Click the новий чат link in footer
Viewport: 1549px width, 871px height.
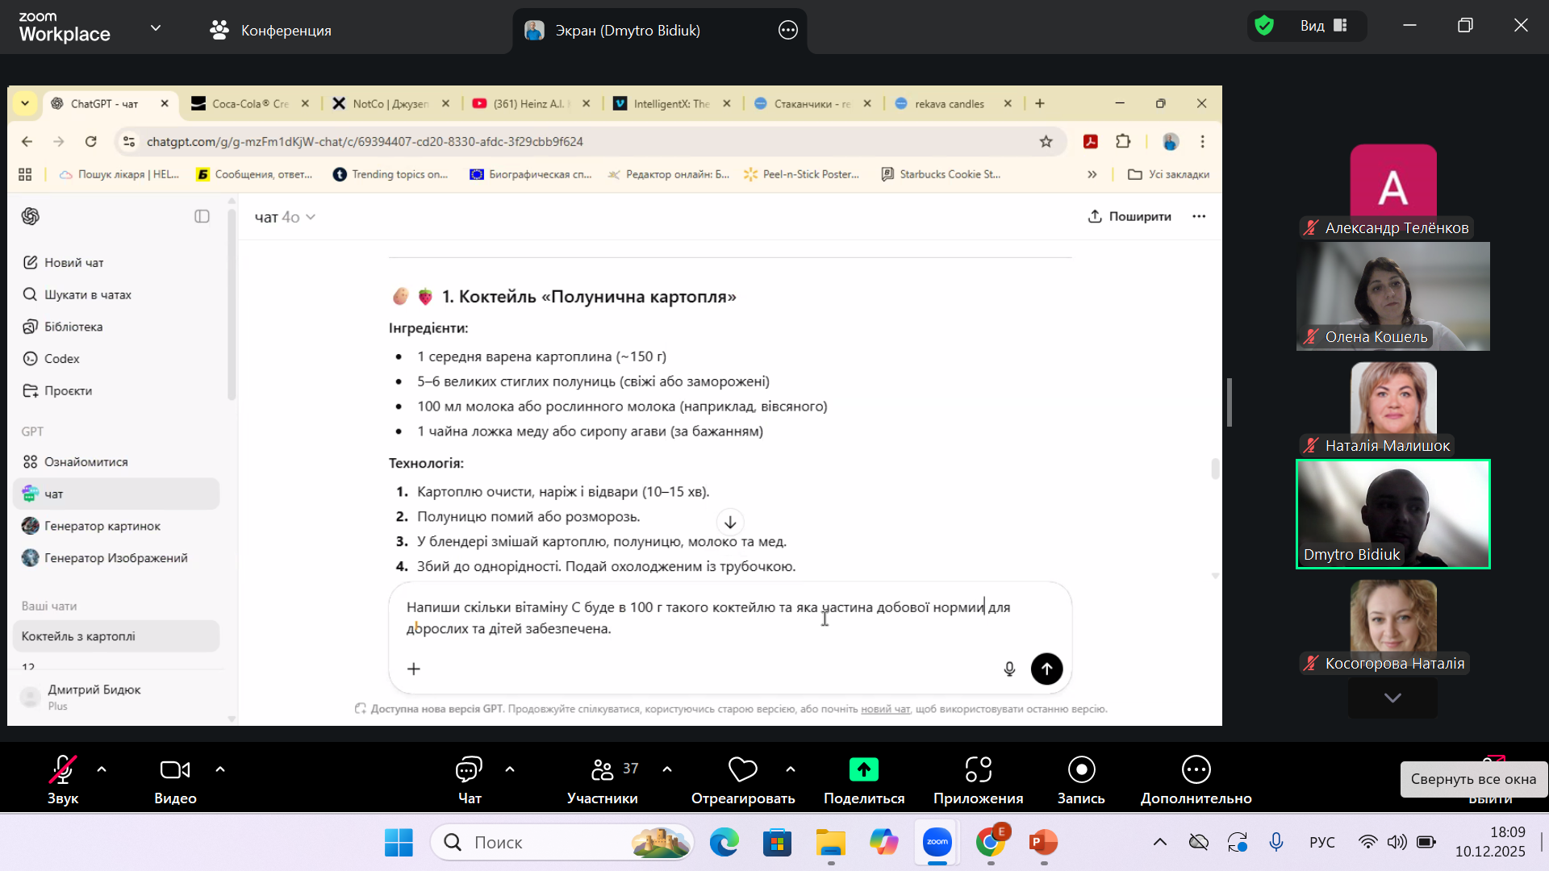885,709
